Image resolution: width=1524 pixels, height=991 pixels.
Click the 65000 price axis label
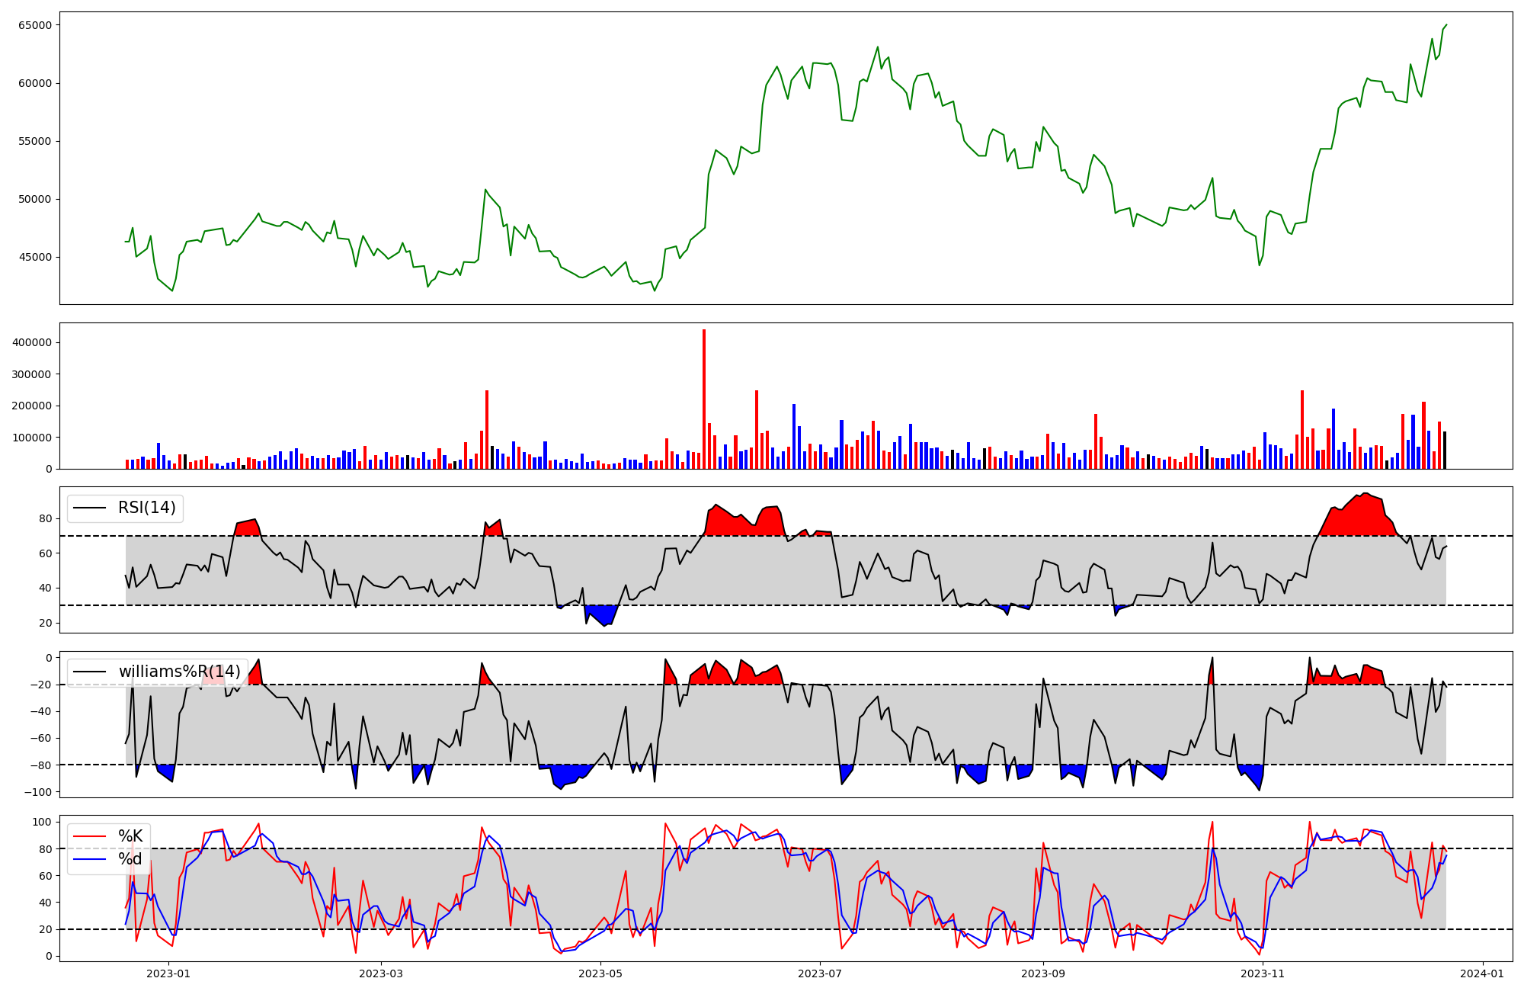35,25
